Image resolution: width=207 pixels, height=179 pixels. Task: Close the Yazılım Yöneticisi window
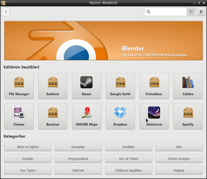(x=204, y=3)
